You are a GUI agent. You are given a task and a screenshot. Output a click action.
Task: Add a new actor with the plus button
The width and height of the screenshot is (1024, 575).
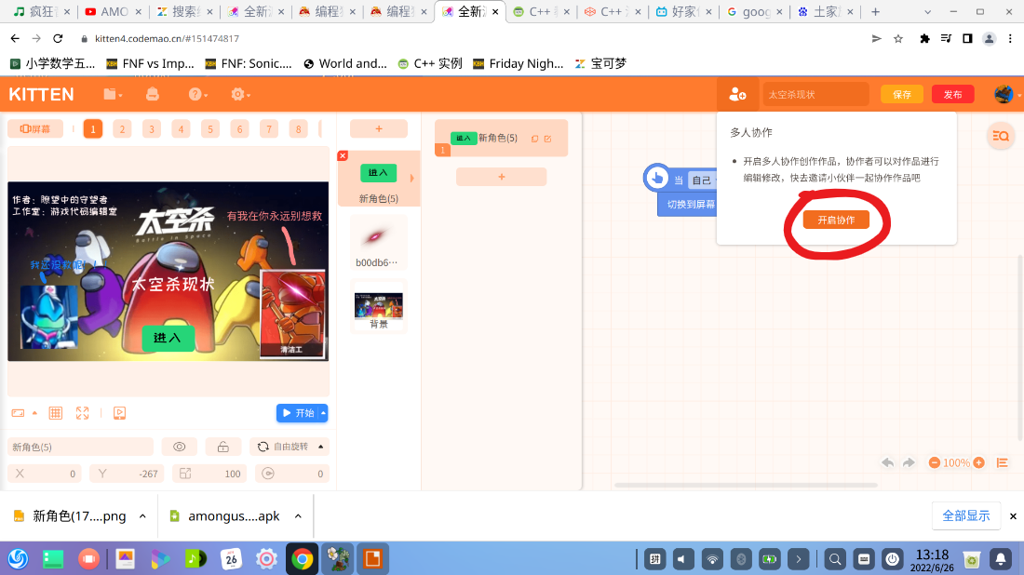click(x=379, y=129)
